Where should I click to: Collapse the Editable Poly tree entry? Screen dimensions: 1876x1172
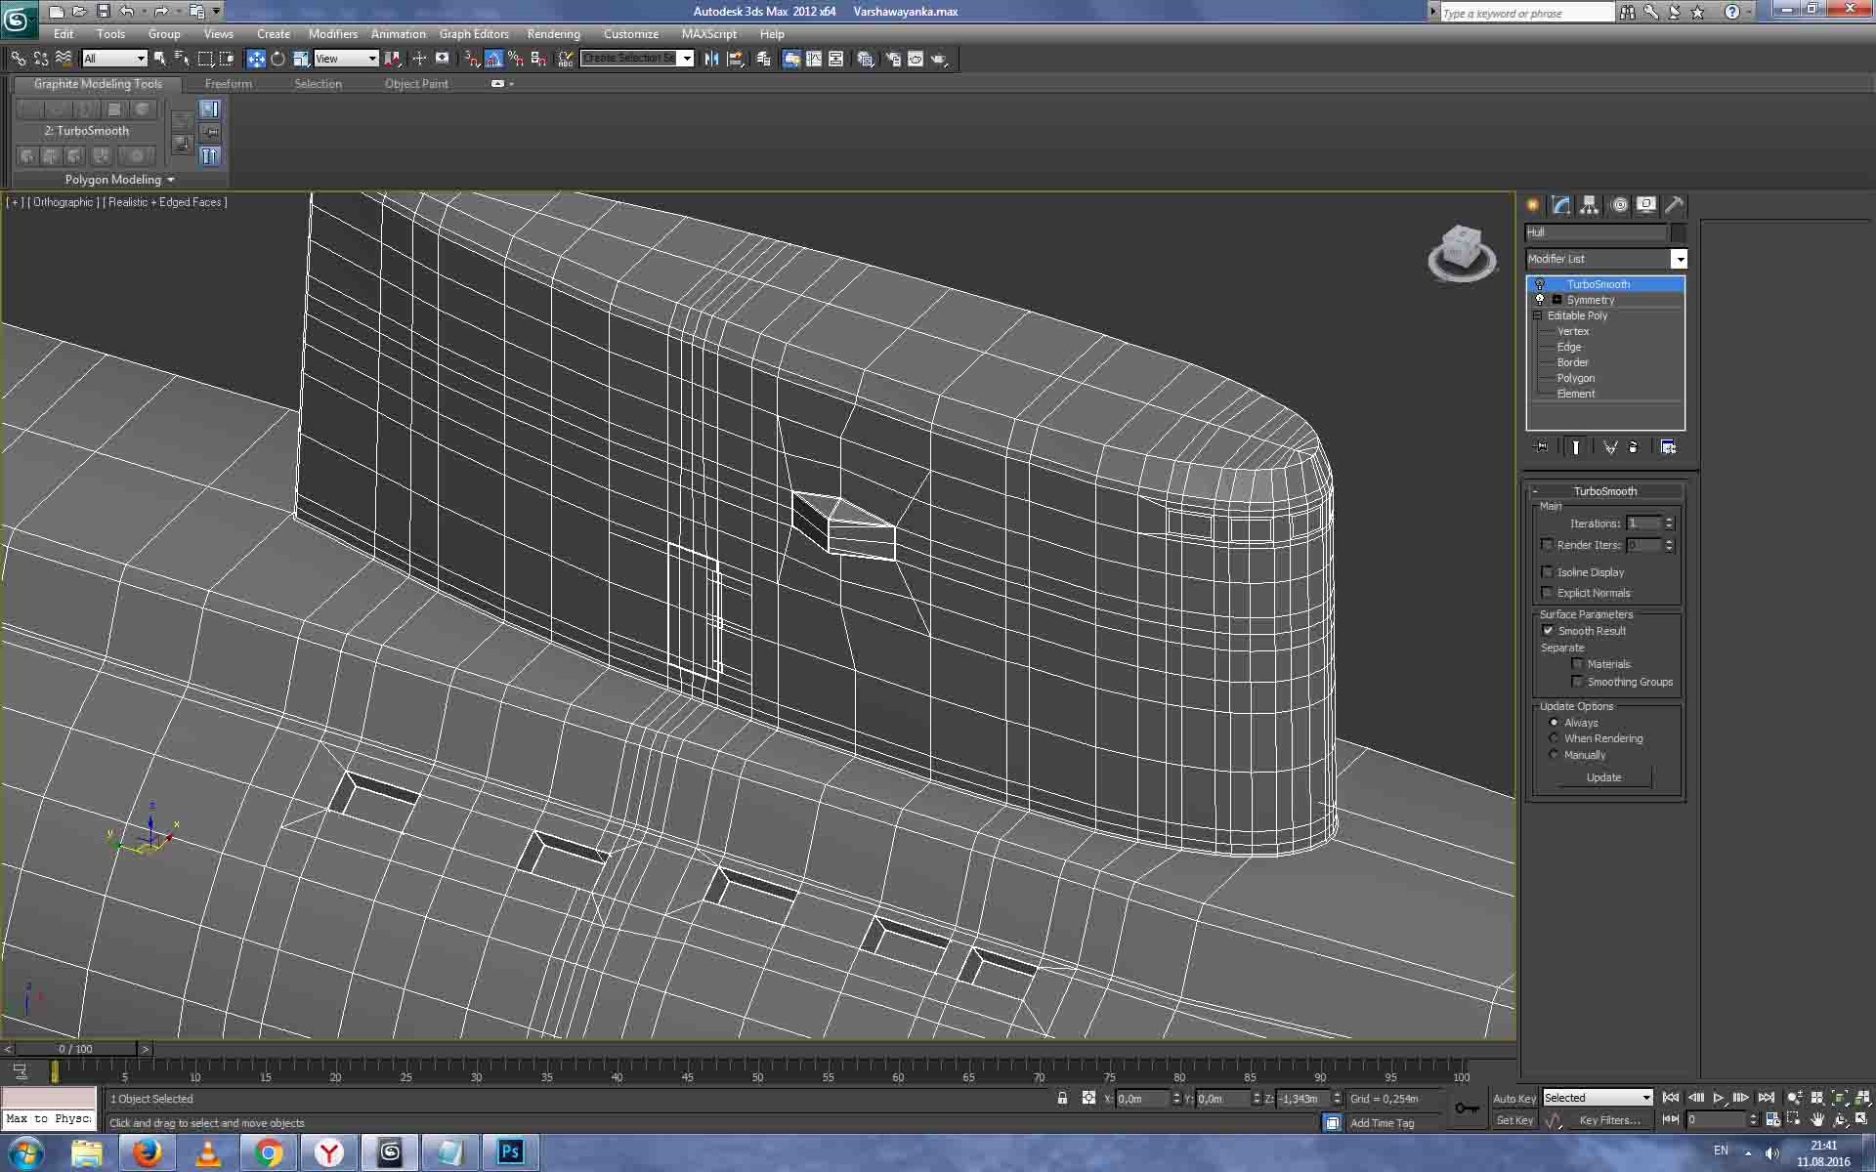click(x=1537, y=315)
